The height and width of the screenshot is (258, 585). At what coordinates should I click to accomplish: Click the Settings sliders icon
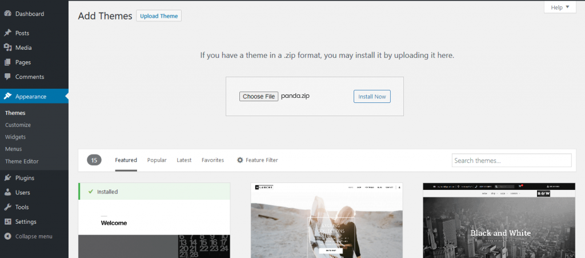click(7, 221)
